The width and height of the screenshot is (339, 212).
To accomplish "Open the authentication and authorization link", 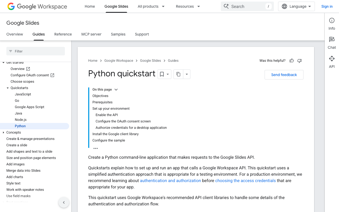I will click(x=171, y=181).
